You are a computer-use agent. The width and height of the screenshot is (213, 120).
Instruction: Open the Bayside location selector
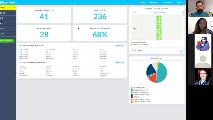coord(154,2)
